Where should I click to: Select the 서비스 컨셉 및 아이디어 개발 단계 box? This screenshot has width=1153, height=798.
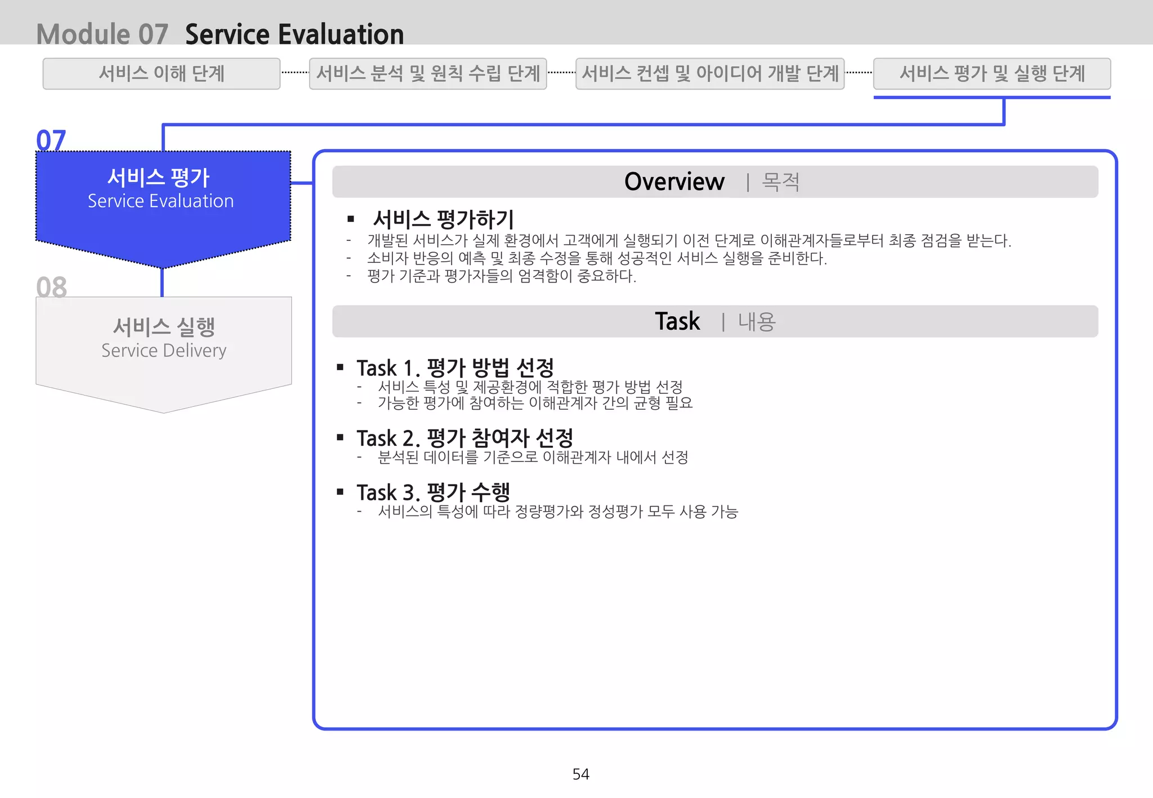click(x=710, y=74)
